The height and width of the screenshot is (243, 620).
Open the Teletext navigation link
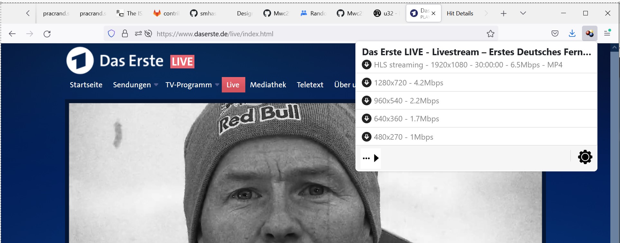click(310, 85)
